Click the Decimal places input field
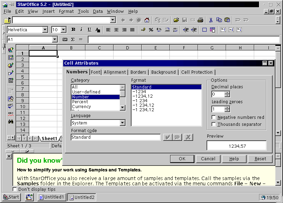The height and width of the screenshot is (203, 283). pyautogui.click(x=218, y=94)
